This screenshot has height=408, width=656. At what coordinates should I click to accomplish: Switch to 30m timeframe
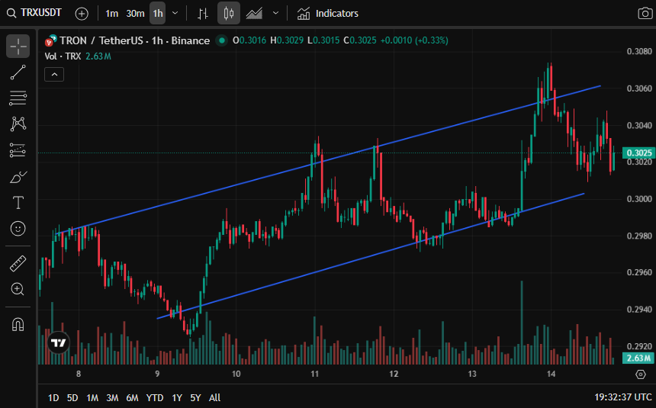click(135, 14)
